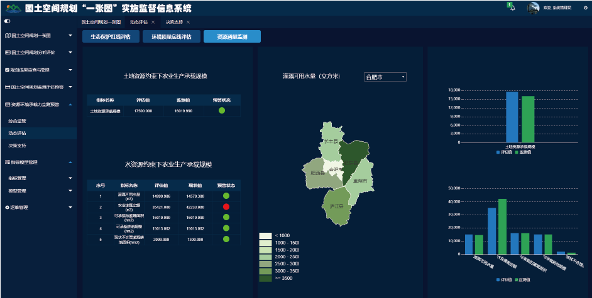
Task: Click green status indicator for 土地资源承载规模
Action: click(222, 111)
